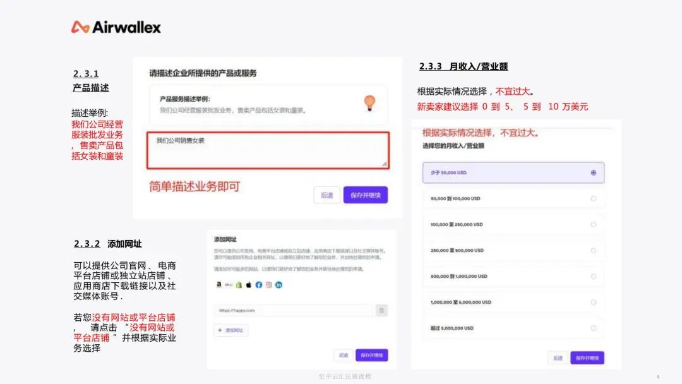Click the Apple logo icon
Screen dimensions: 682x384
(x=248, y=285)
